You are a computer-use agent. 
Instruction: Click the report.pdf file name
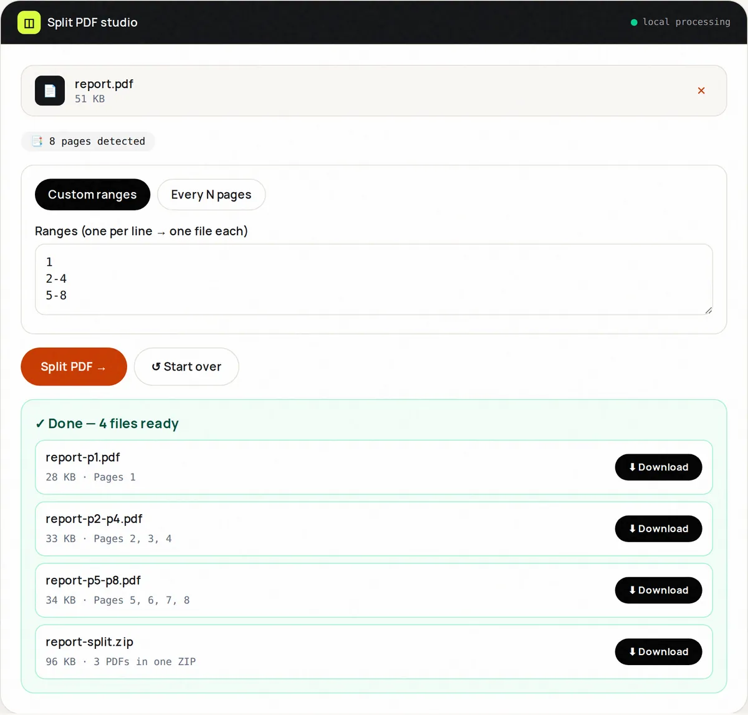[x=104, y=84]
